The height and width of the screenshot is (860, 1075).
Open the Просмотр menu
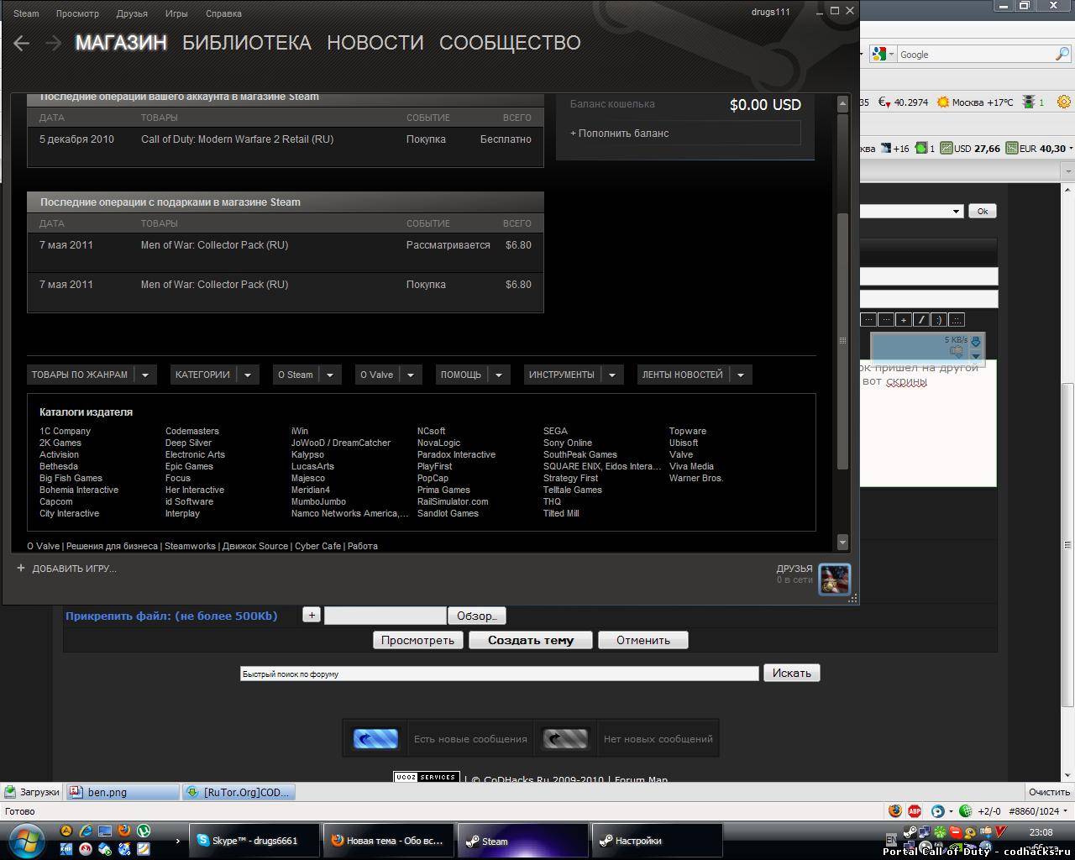click(x=77, y=13)
